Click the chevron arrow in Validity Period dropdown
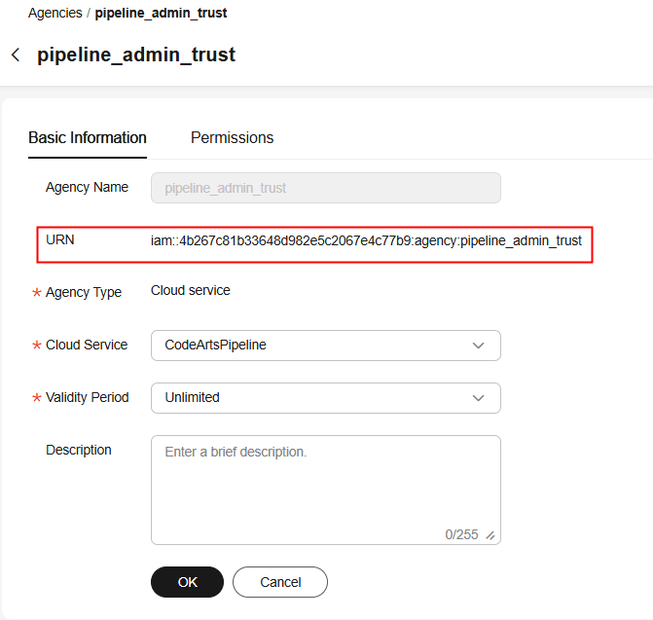Image resolution: width=653 pixels, height=620 pixels. pyautogui.click(x=478, y=397)
